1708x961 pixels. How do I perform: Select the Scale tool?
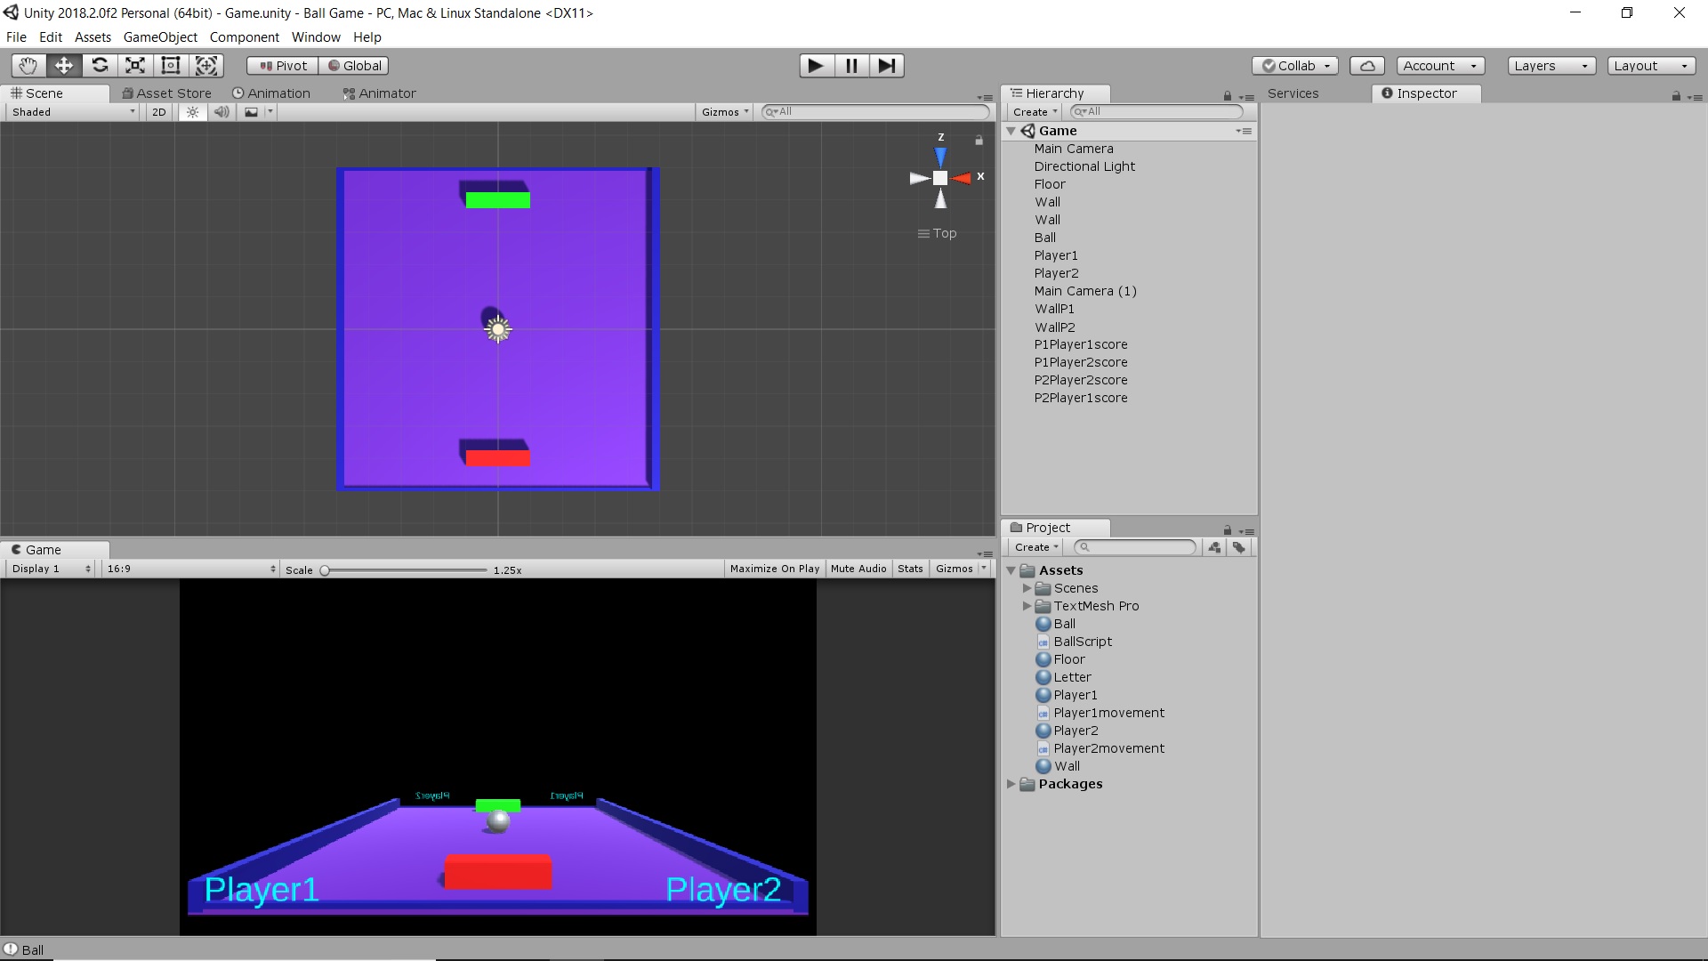click(135, 65)
